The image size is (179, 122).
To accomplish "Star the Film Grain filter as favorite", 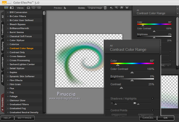I will click(8, 84).
